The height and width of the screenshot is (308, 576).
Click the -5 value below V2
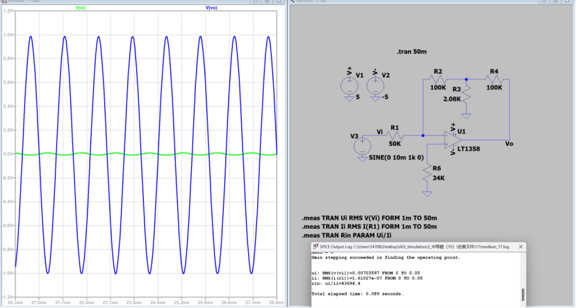point(385,97)
